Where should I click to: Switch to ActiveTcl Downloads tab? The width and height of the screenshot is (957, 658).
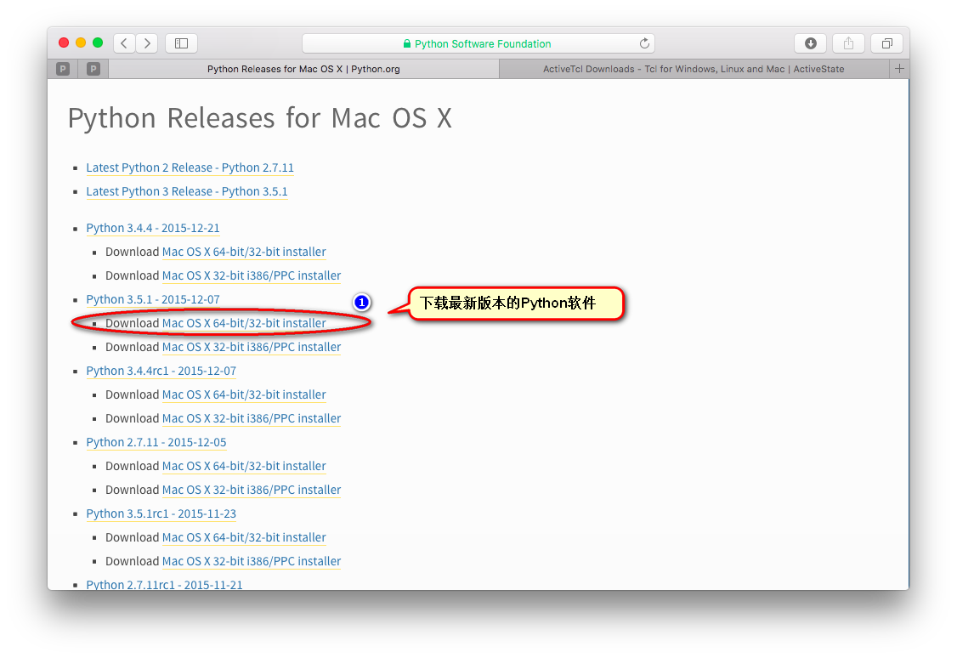pos(694,69)
